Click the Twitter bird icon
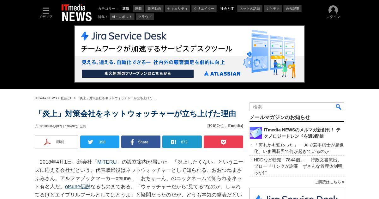Viewport: 379px width, 199px height. point(91,142)
